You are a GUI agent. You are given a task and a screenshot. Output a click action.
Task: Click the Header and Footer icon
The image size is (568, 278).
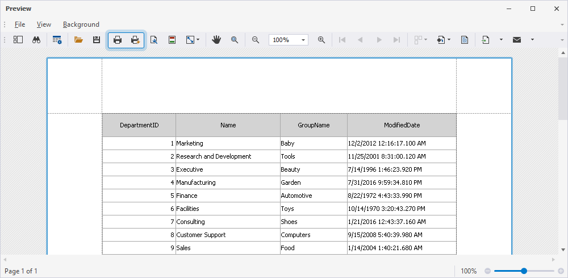172,40
